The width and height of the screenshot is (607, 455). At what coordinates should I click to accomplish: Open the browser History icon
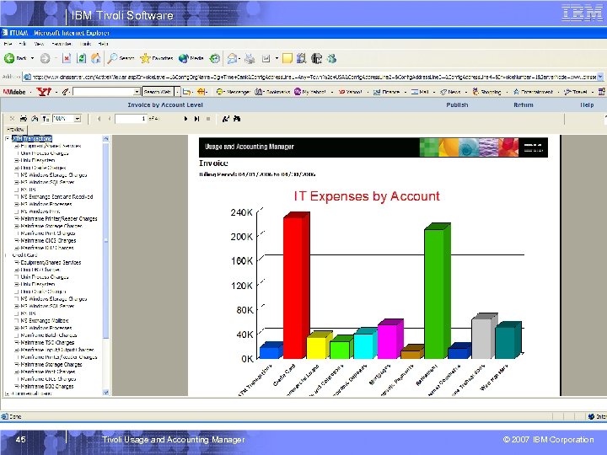pos(214,58)
